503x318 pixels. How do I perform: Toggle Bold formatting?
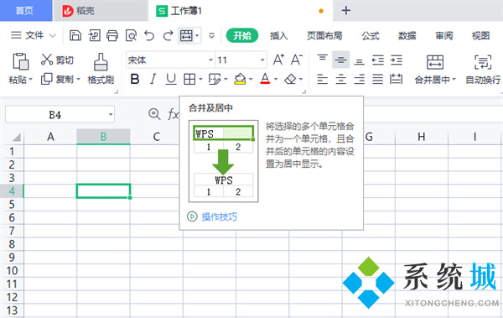135,79
